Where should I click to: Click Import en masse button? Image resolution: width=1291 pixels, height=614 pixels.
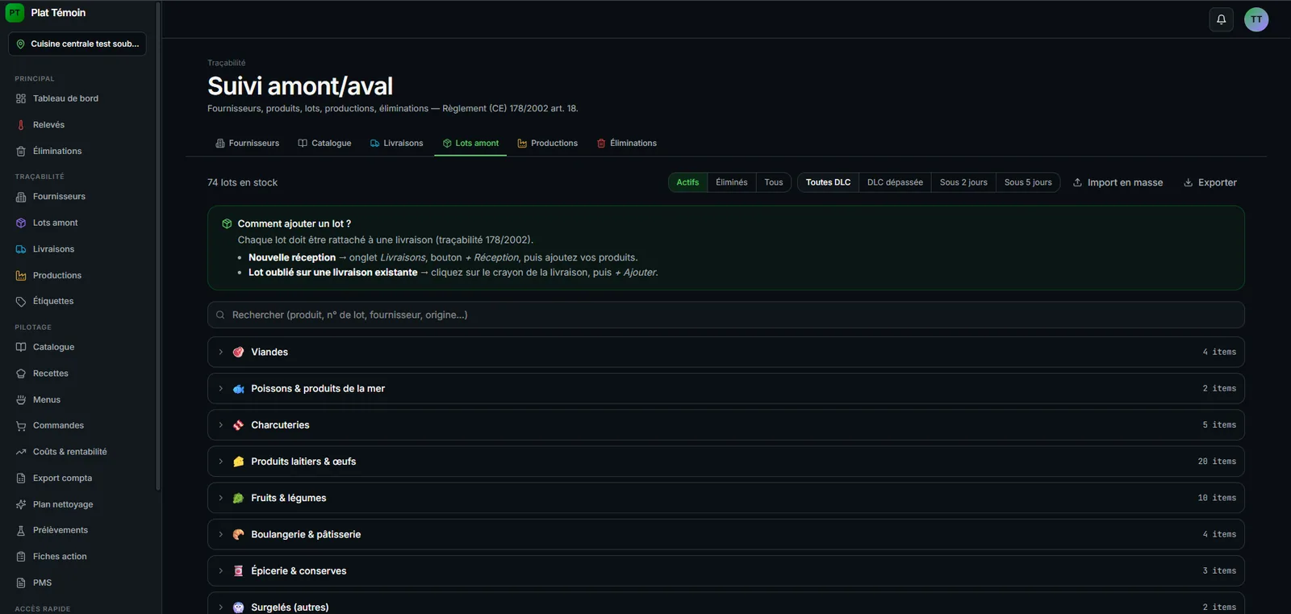point(1118,182)
